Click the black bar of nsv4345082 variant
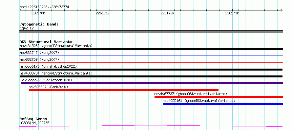 [151, 49]
